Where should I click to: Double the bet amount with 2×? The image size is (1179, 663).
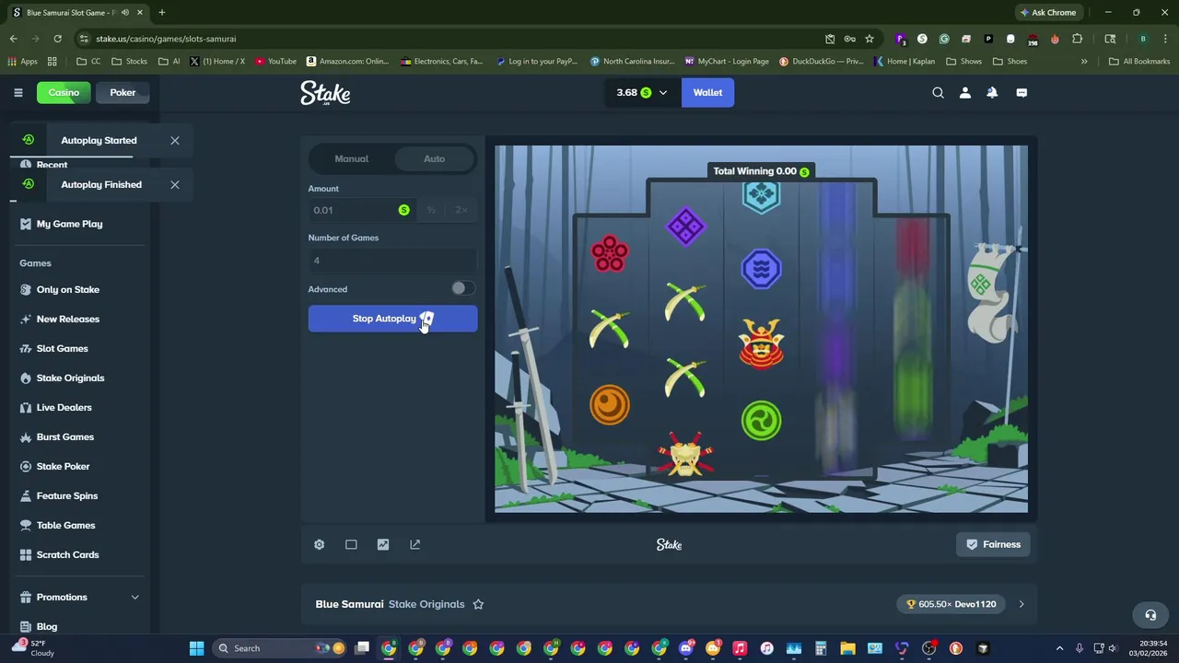(461, 210)
